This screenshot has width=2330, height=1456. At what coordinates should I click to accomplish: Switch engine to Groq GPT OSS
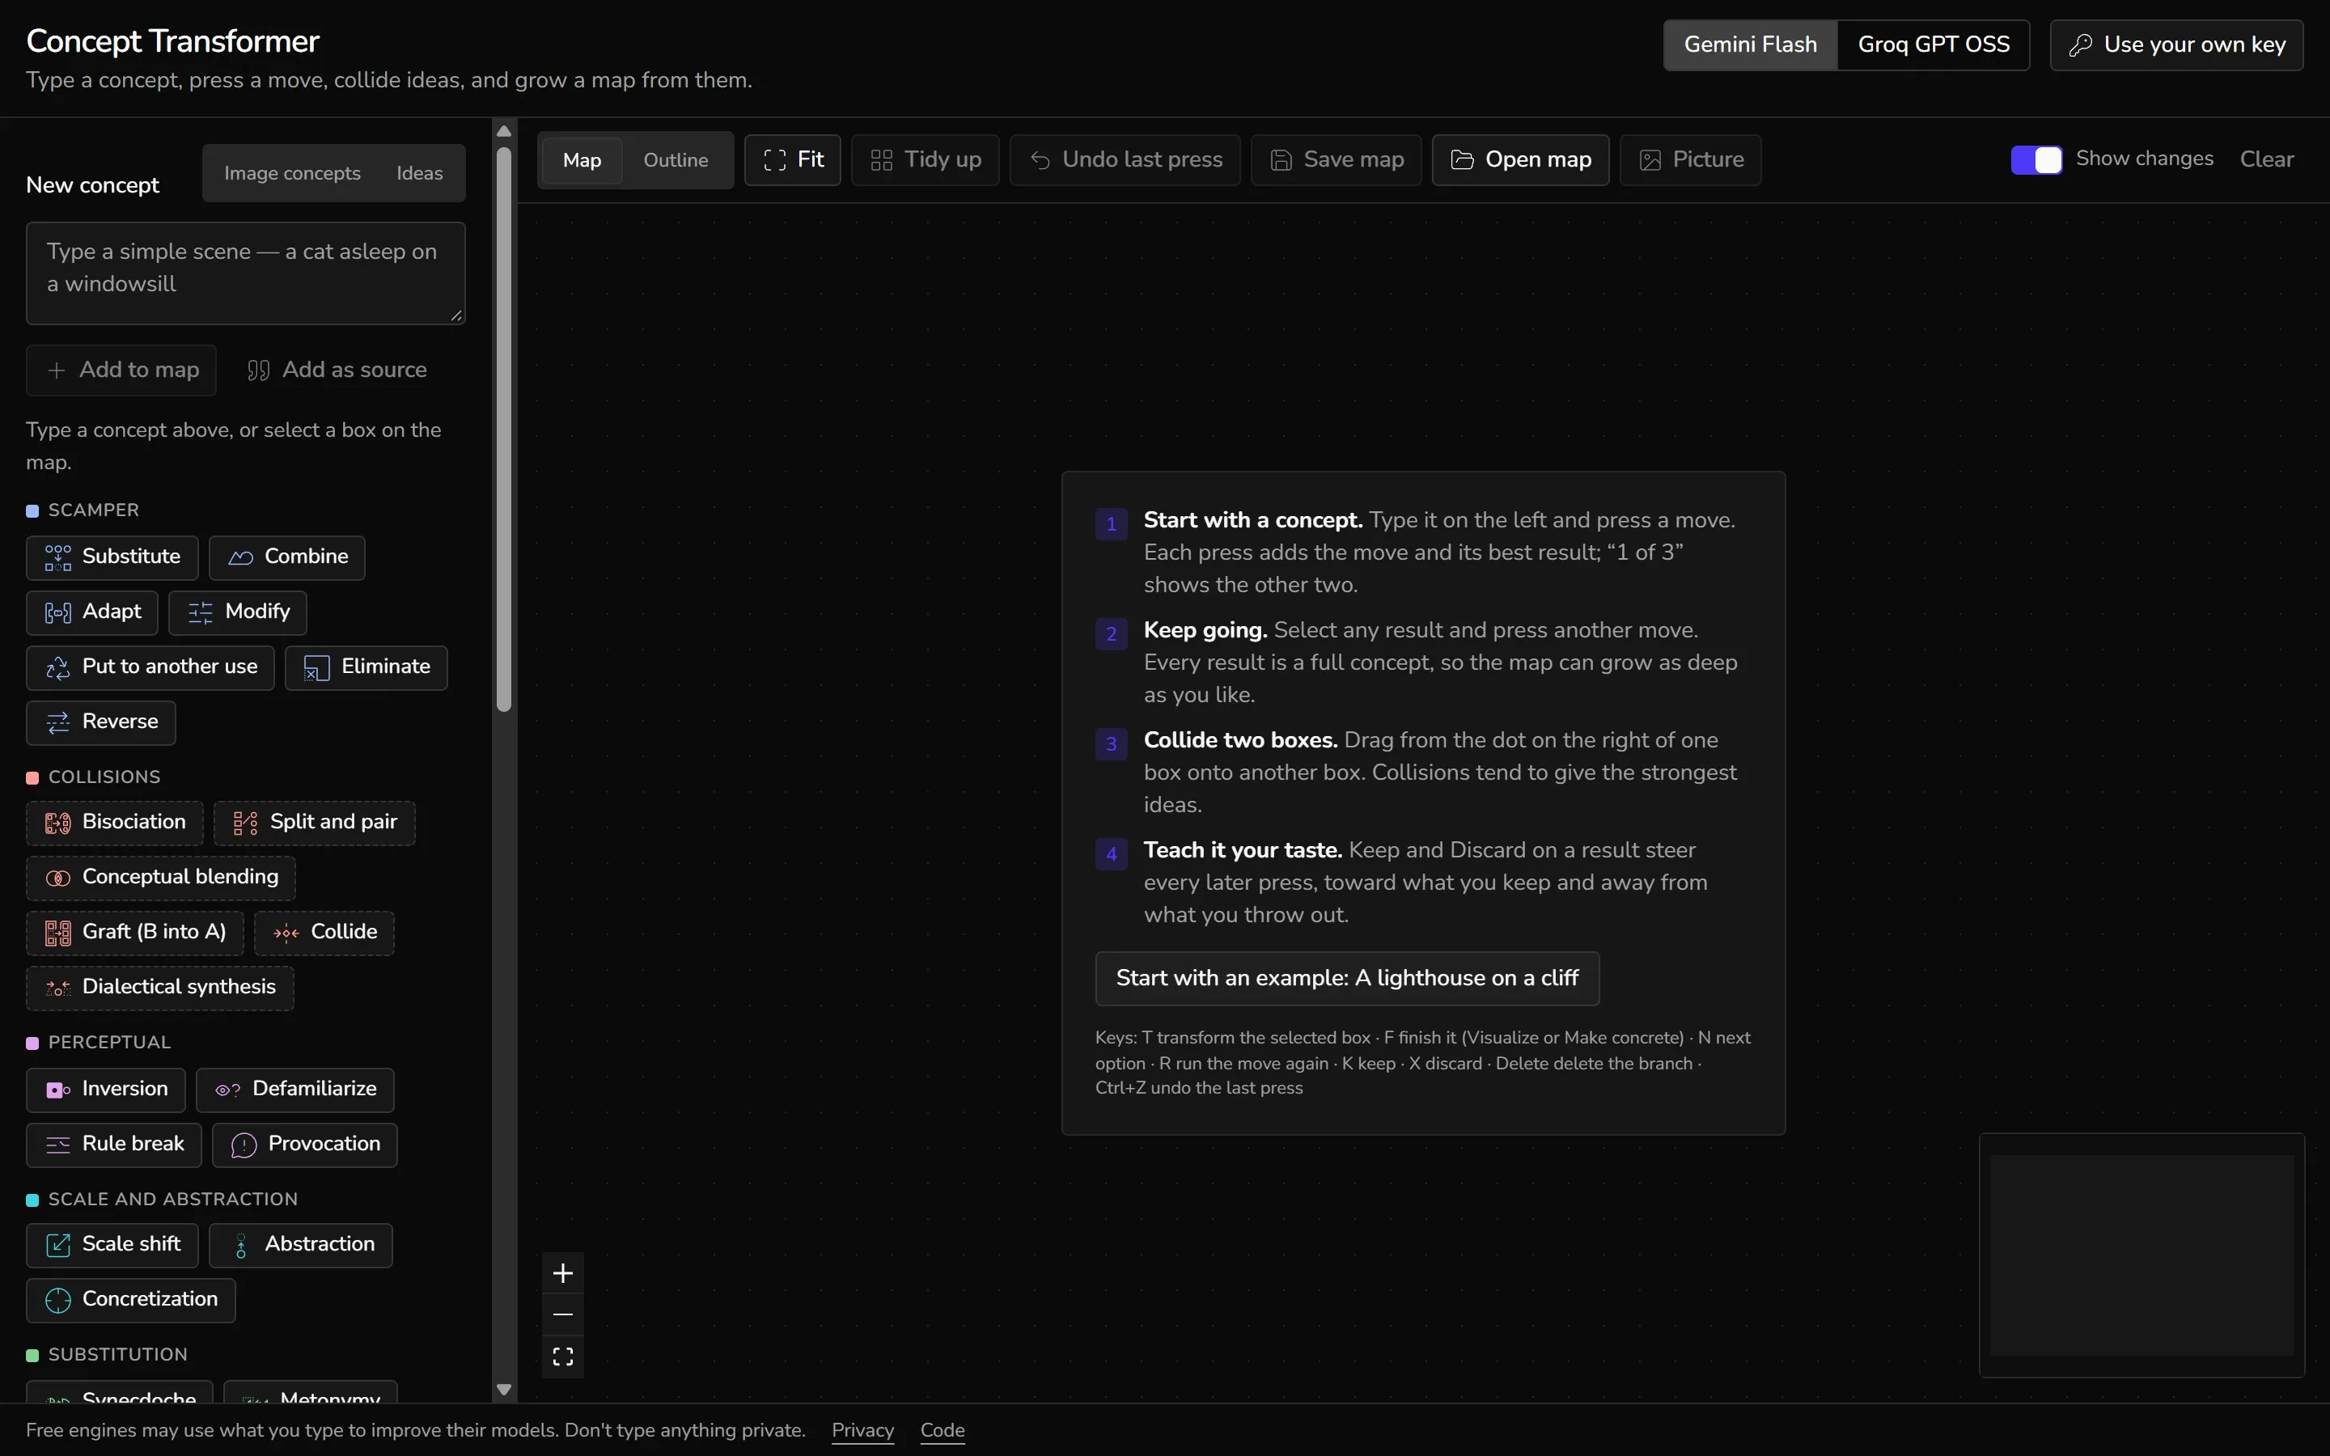coord(1934,45)
